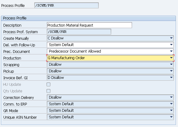Edit the Description field 'Production Material Request'

[89, 25]
